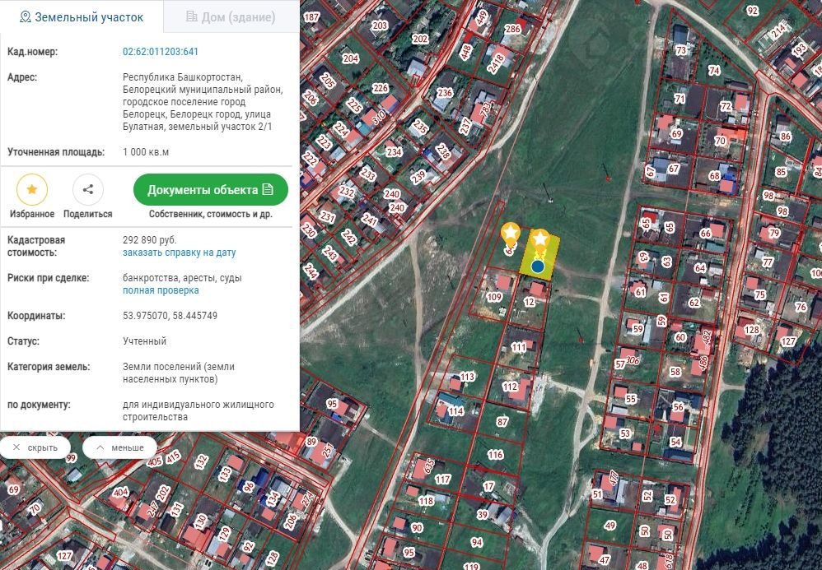Select parcel labeled 116 on the map
This screenshot has height=570, width=822.
(494, 455)
